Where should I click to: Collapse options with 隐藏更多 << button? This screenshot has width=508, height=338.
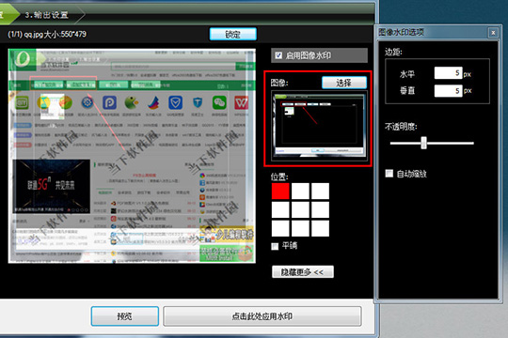(x=303, y=272)
